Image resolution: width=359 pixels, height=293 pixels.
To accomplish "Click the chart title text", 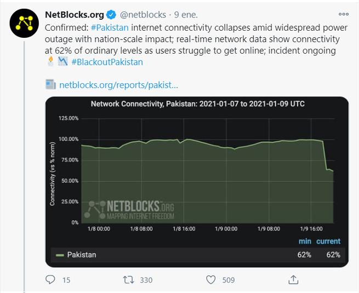I will 197,104.
